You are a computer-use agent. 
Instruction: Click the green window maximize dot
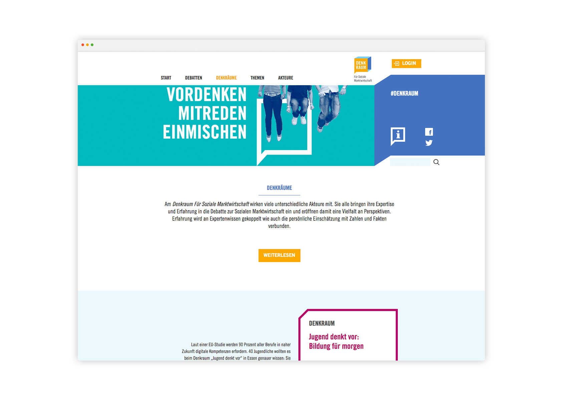(x=92, y=45)
